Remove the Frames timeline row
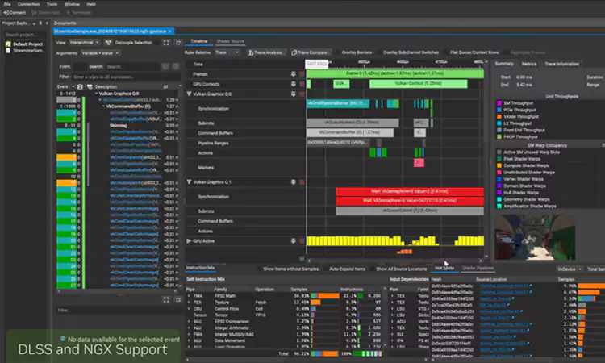 pyautogui.click(x=302, y=74)
